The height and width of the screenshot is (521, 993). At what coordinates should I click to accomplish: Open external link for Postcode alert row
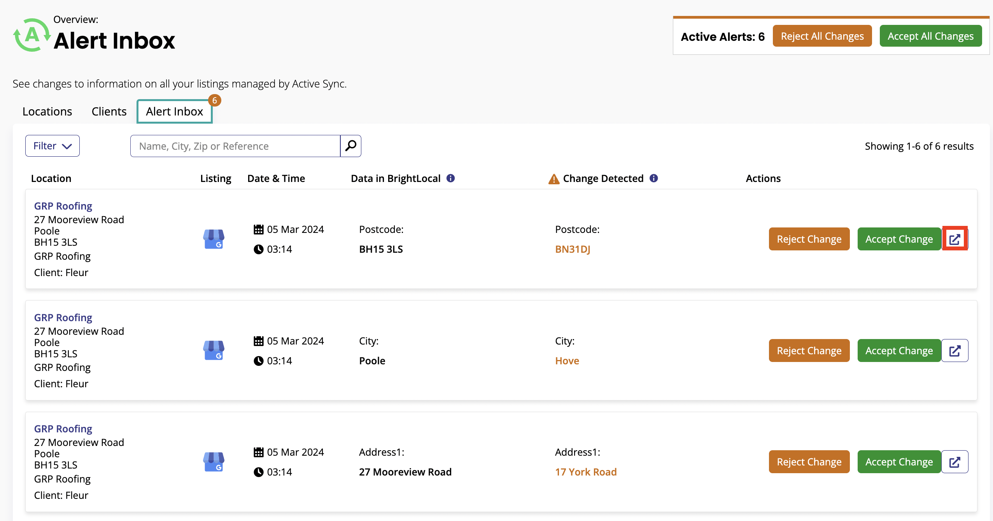click(x=954, y=239)
